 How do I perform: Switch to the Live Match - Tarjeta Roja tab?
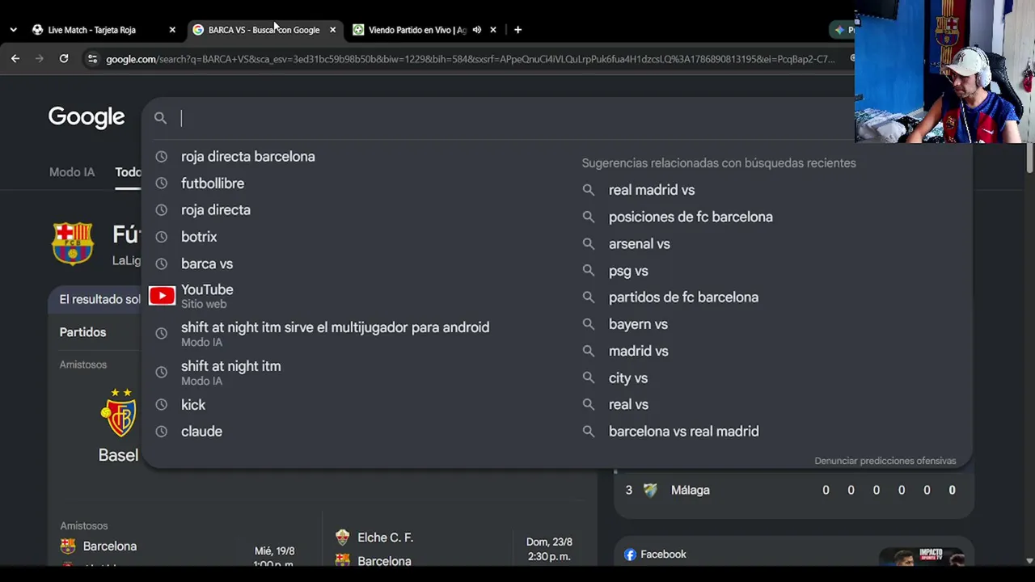[91, 30]
